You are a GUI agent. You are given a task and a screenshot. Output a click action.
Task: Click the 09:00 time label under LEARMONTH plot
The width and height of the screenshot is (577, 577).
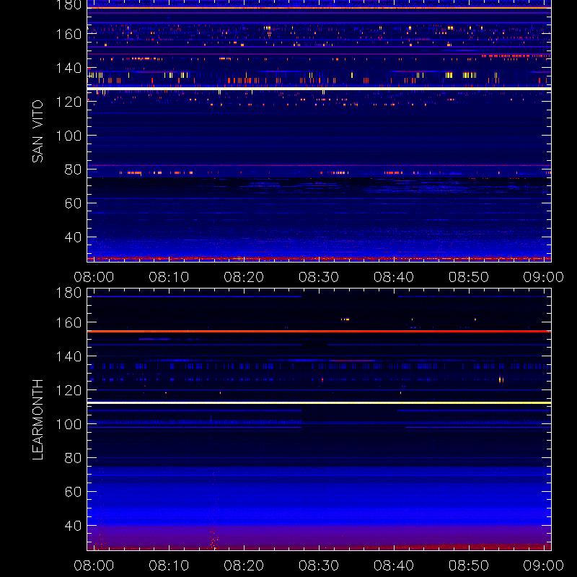pos(544,565)
